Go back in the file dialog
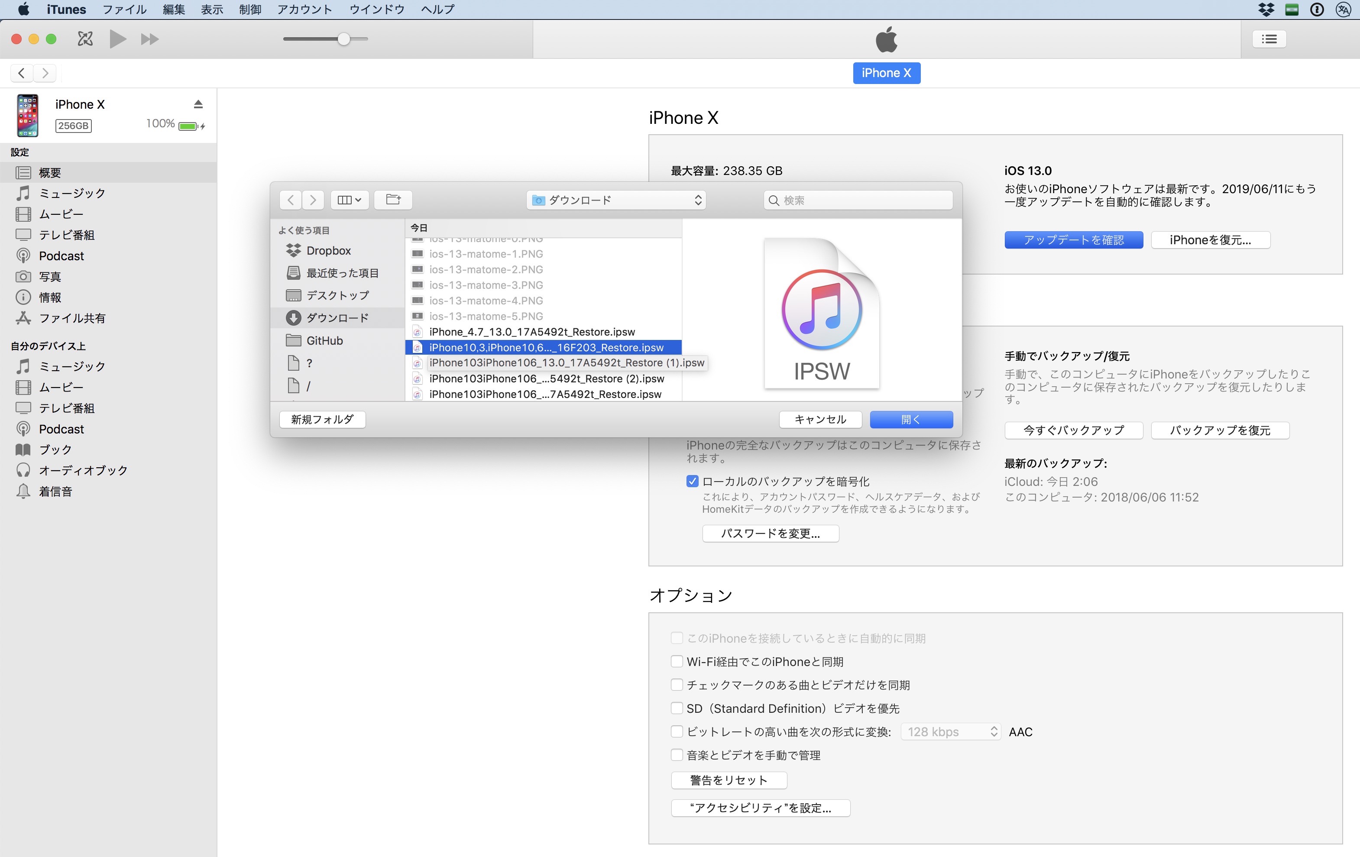The image size is (1360, 857). 290,200
